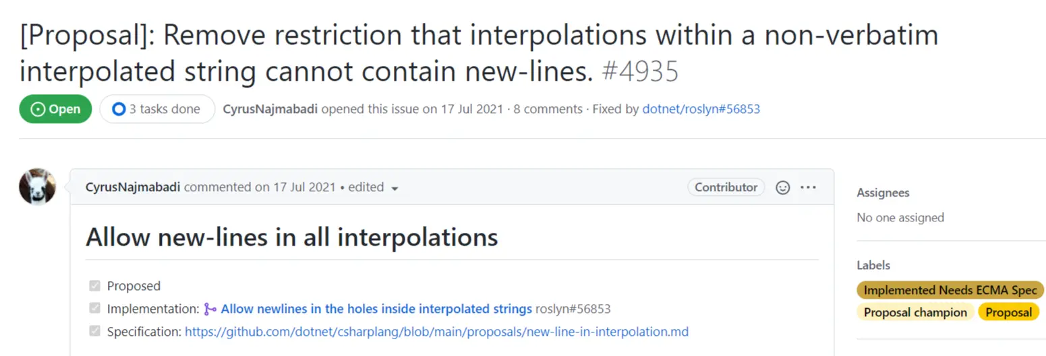The width and height of the screenshot is (1046, 356).
Task: Click the 3 tasks done pill
Action: [x=157, y=109]
